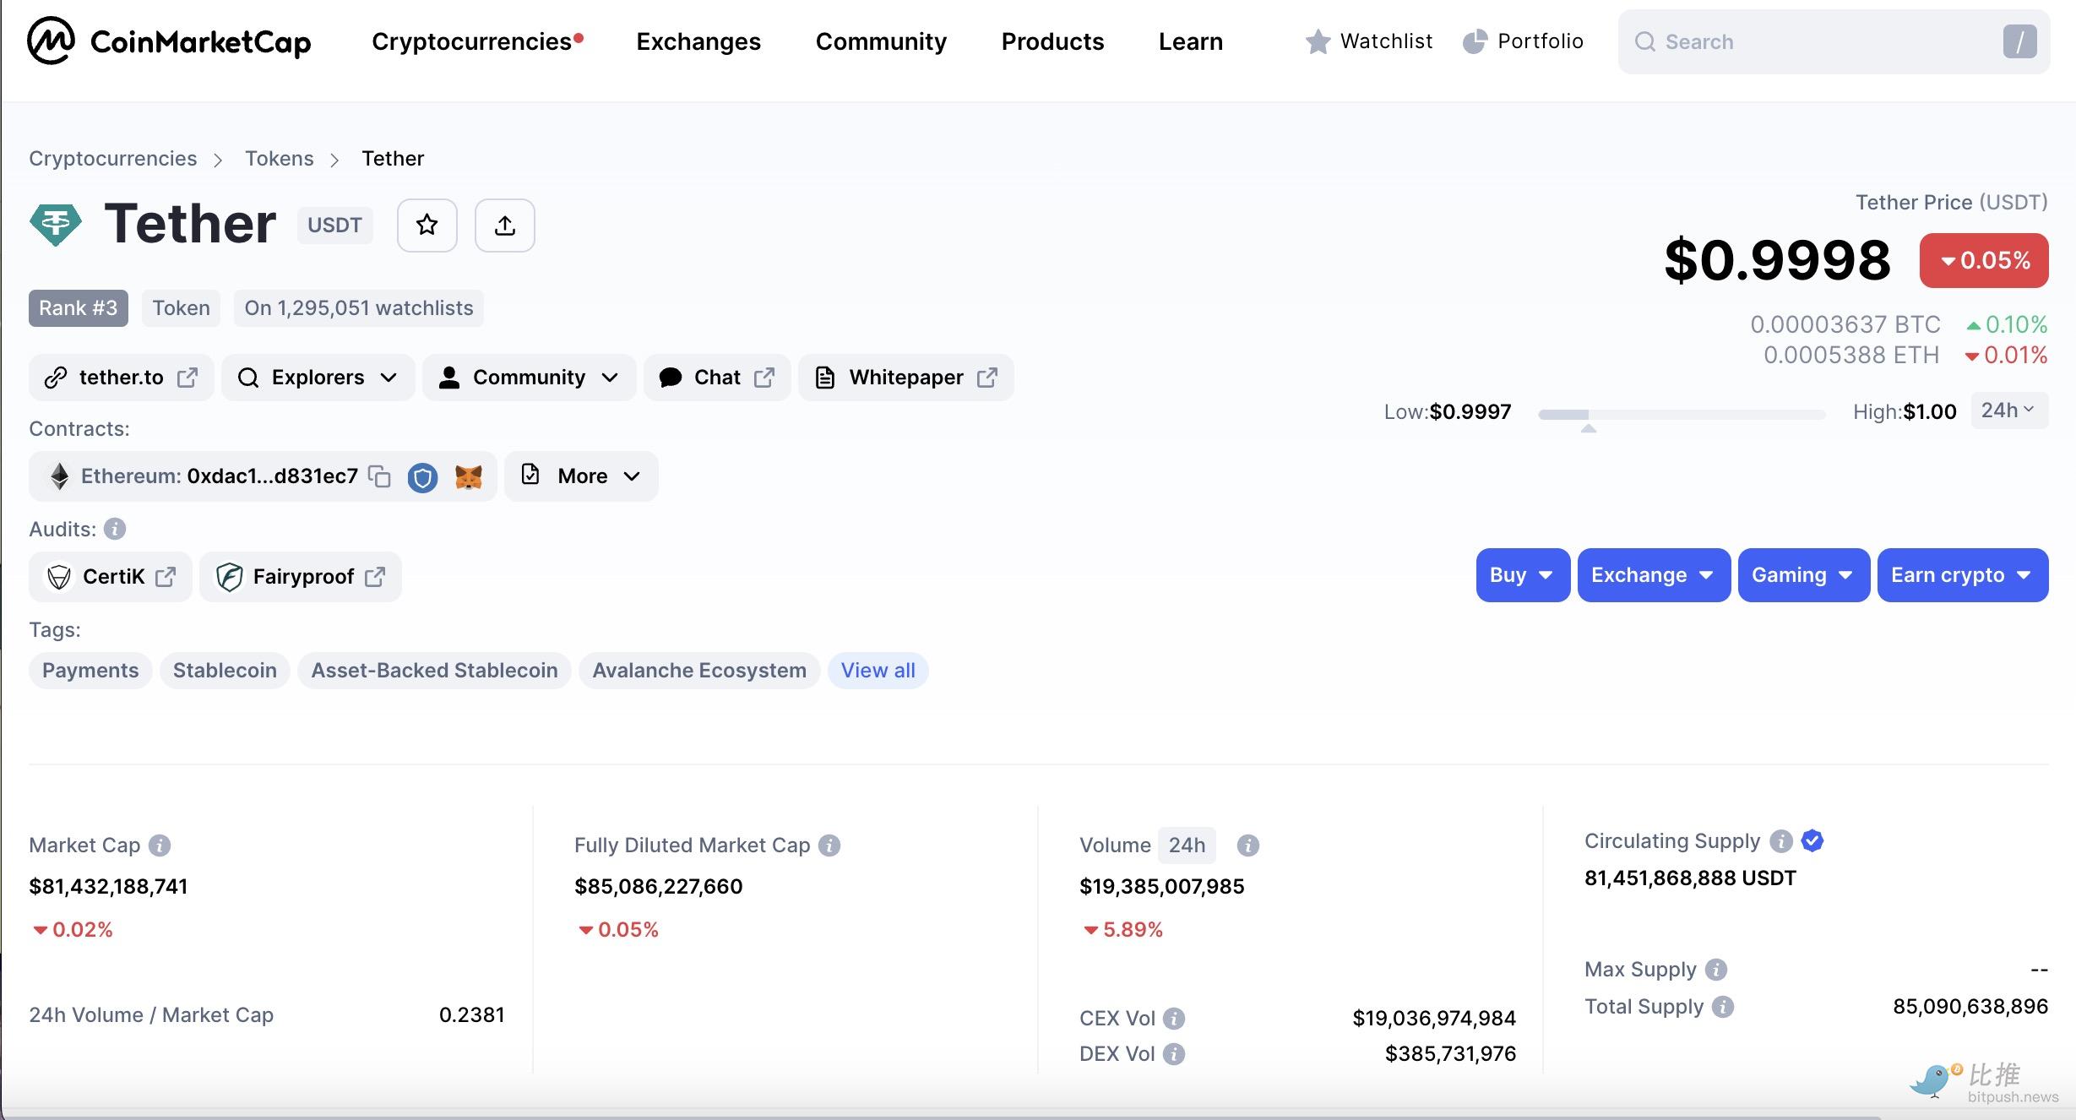Viewport: 2076px width, 1120px height.
Task: Click the Volume 24h info icon
Action: tap(1247, 845)
